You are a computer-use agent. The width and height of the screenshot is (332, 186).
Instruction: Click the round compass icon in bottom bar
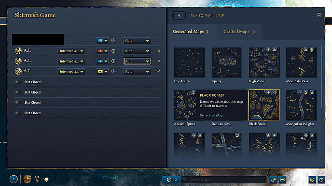[13, 179]
